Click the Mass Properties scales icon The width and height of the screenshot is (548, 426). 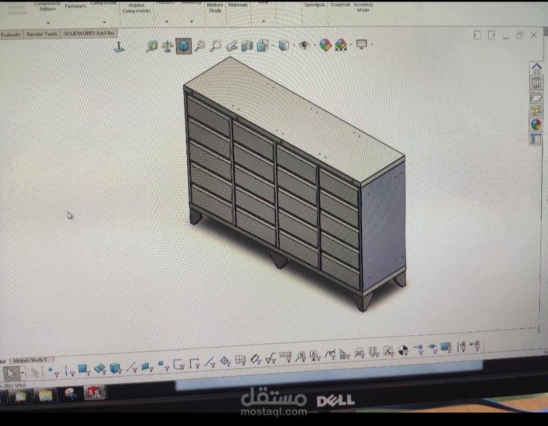(x=168, y=46)
